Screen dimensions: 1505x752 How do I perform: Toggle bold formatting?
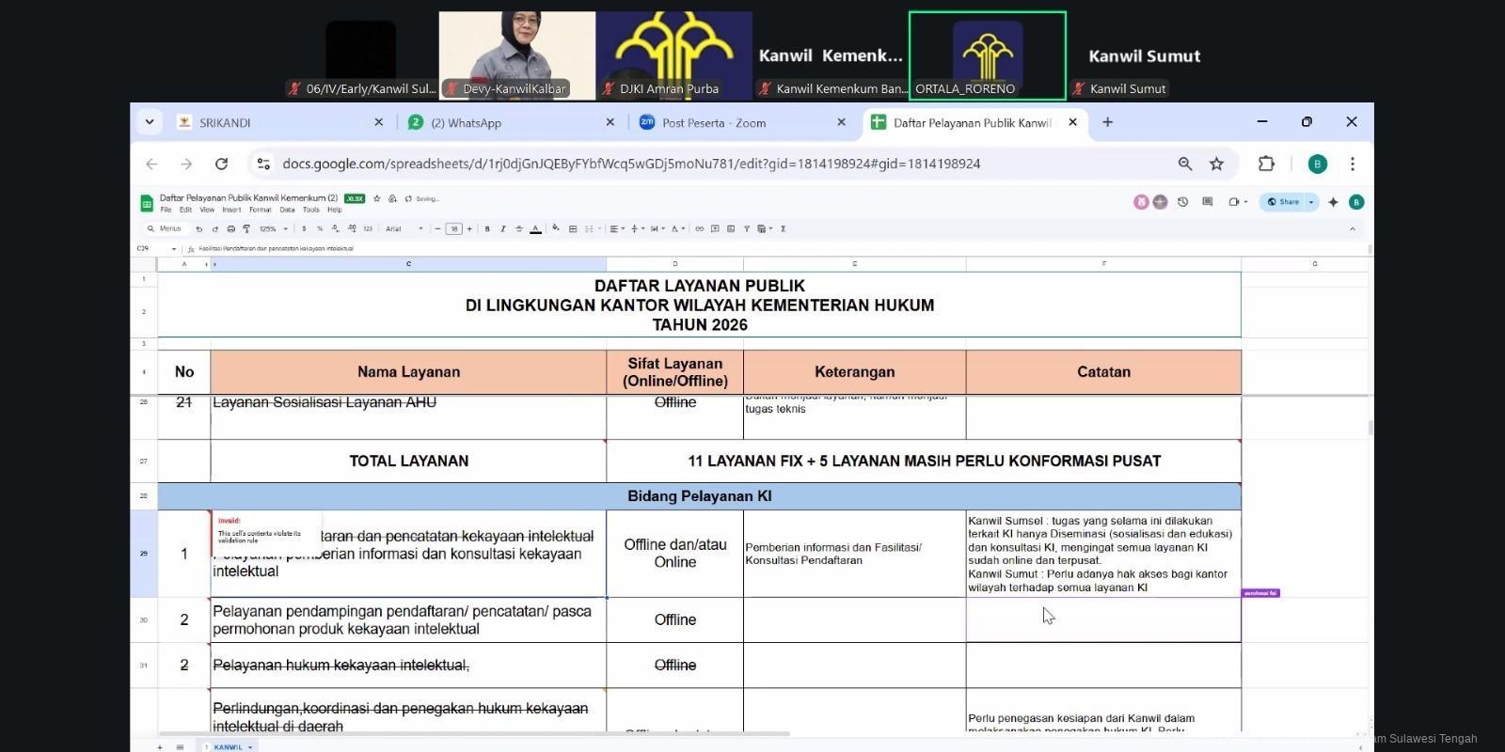487,228
